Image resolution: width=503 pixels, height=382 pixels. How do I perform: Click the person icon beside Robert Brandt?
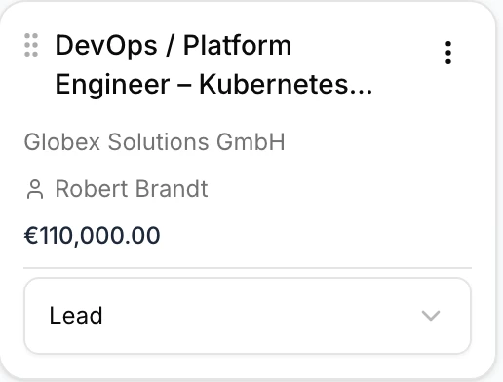pyautogui.click(x=35, y=189)
